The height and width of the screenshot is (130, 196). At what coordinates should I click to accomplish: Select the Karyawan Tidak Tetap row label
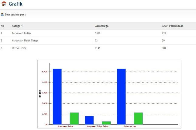[25, 41]
